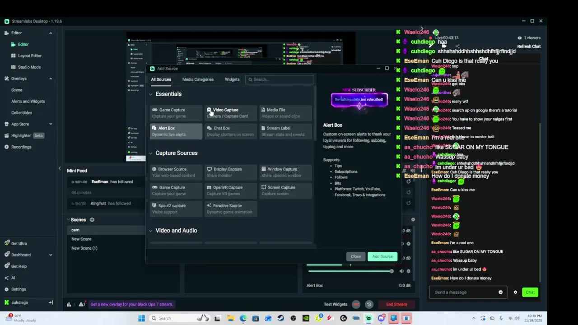
Task: Select the Screen Capture tile
Action: pyautogui.click(x=285, y=190)
